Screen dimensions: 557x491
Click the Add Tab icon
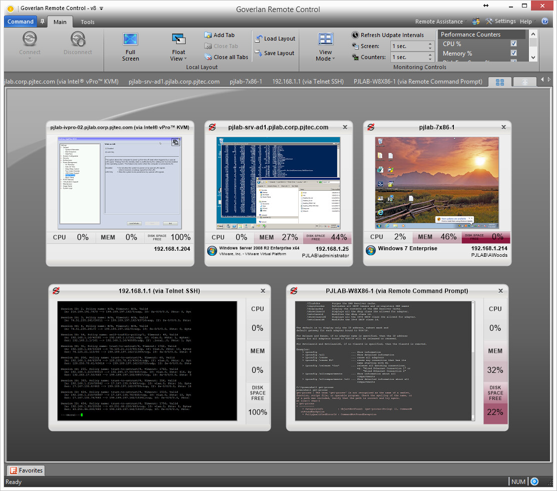pos(208,35)
